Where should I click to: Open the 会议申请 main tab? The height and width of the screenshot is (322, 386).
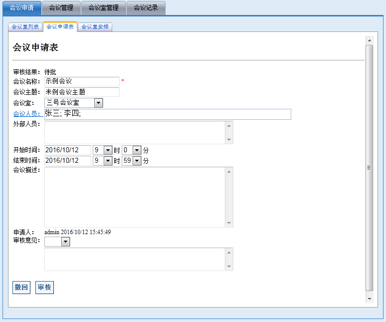click(22, 8)
